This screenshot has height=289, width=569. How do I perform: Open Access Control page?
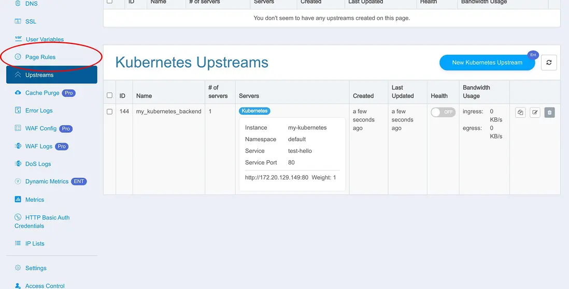(x=45, y=286)
